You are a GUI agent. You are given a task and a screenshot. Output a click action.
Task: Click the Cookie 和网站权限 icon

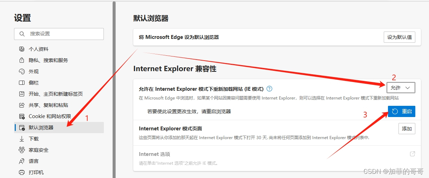[x=22, y=116]
